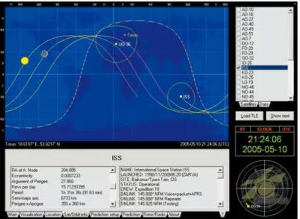
Task: Select AO-7 in the satellite list
Action: (246, 39)
